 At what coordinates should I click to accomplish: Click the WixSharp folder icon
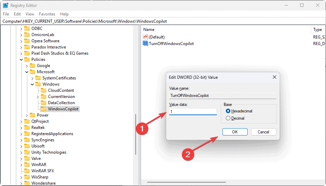tap(27, 177)
